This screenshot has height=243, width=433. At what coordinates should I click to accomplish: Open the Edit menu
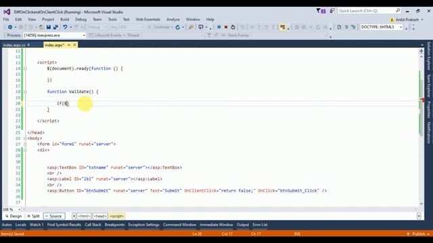(x=18, y=20)
